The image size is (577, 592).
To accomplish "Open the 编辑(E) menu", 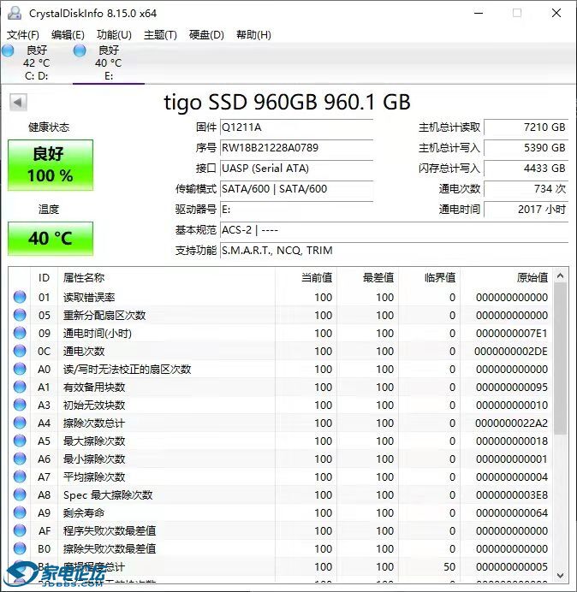I will pyautogui.click(x=68, y=35).
